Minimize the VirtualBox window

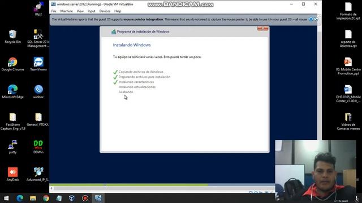(291, 4)
